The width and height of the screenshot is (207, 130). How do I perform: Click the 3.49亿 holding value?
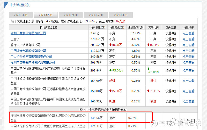click(95, 33)
